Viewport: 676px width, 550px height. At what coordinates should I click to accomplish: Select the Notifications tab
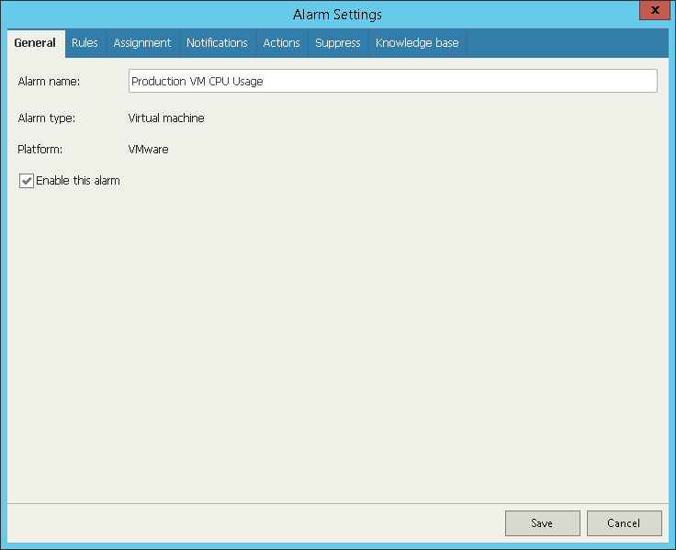(218, 43)
